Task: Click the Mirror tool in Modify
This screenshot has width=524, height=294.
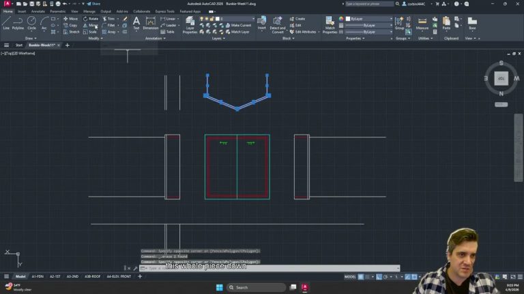Action: tap(91, 25)
